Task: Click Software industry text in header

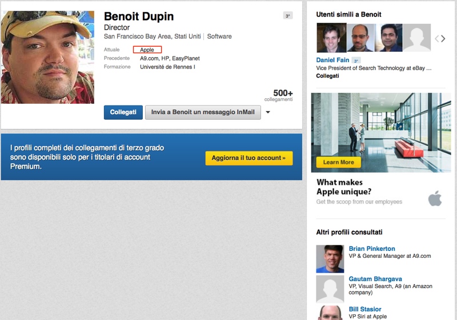Action: tap(219, 37)
